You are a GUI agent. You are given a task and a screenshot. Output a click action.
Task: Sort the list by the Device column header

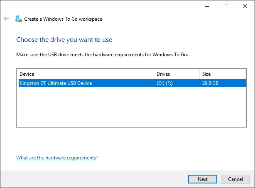(x=83, y=74)
